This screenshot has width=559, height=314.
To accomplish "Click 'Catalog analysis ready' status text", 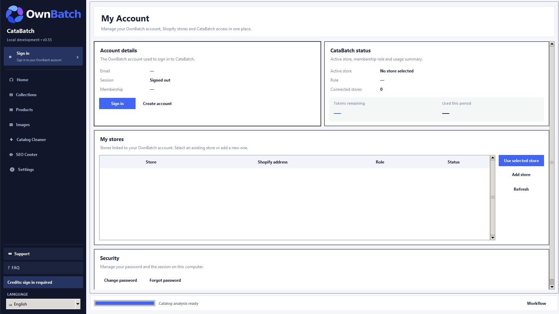I will point(178,303).
